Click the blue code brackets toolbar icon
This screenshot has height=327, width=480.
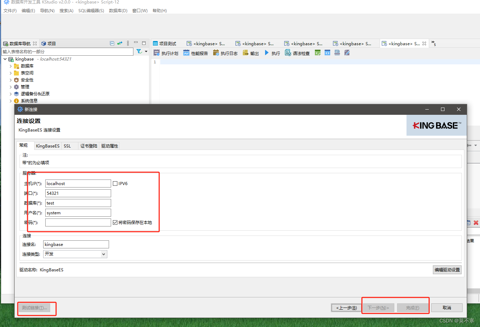(327, 53)
